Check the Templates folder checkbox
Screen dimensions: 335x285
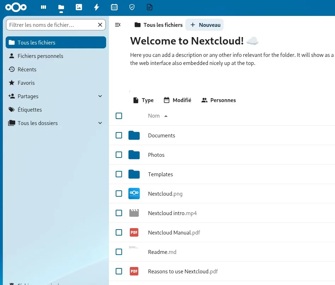119,174
